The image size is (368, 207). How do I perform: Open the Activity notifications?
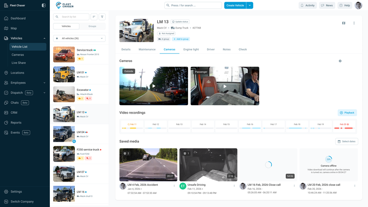click(307, 5)
